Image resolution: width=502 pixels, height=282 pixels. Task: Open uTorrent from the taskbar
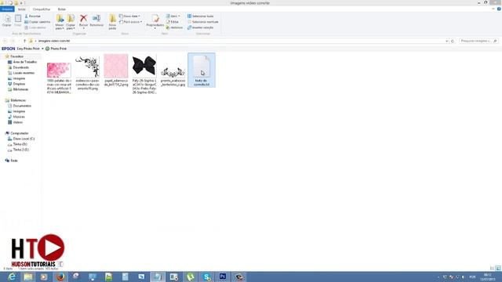coord(190,277)
